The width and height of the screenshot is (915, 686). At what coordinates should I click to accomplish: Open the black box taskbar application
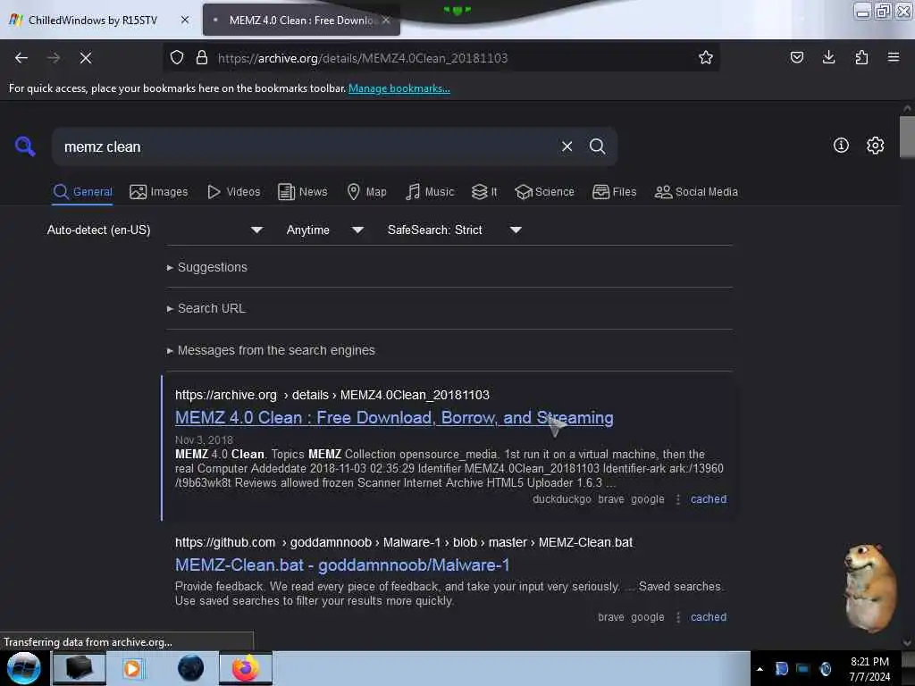click(80, 668)
